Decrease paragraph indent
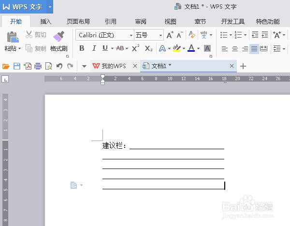The width and height of the screenshot is (290, 226). (x=255, y=35)
